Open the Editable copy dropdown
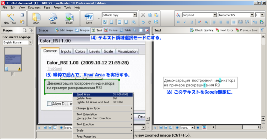Viewport: 267px width, 139px height. (135, 15)
